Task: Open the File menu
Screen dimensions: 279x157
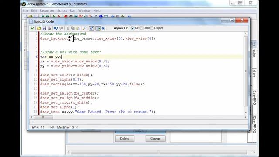Action: coord(25,10)
